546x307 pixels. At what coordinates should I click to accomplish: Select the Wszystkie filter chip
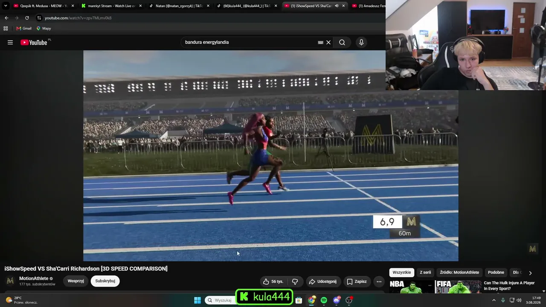coord(401,272)
